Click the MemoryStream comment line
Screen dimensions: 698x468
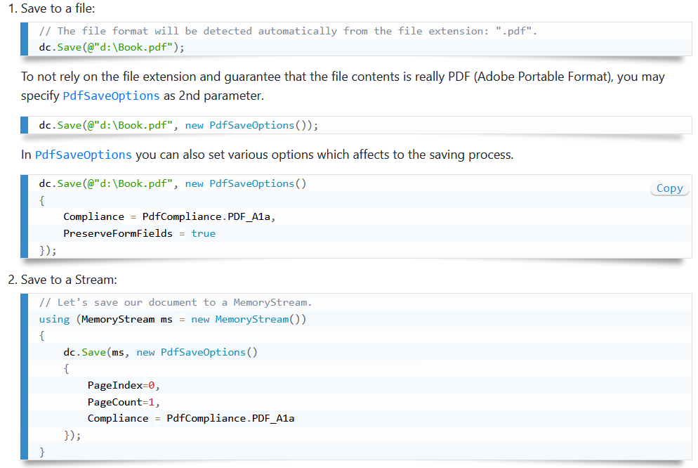pos(176,302)
